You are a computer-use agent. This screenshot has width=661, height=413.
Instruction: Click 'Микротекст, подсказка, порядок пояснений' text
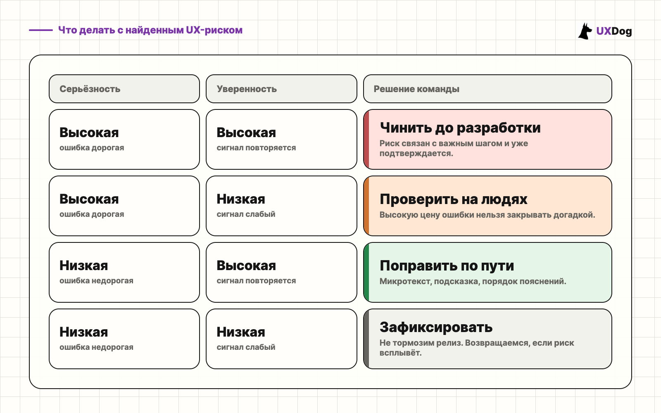(473, 281)
